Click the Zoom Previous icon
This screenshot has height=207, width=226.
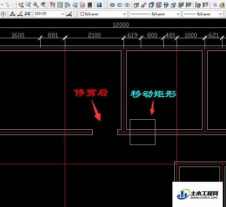[43, 5]
